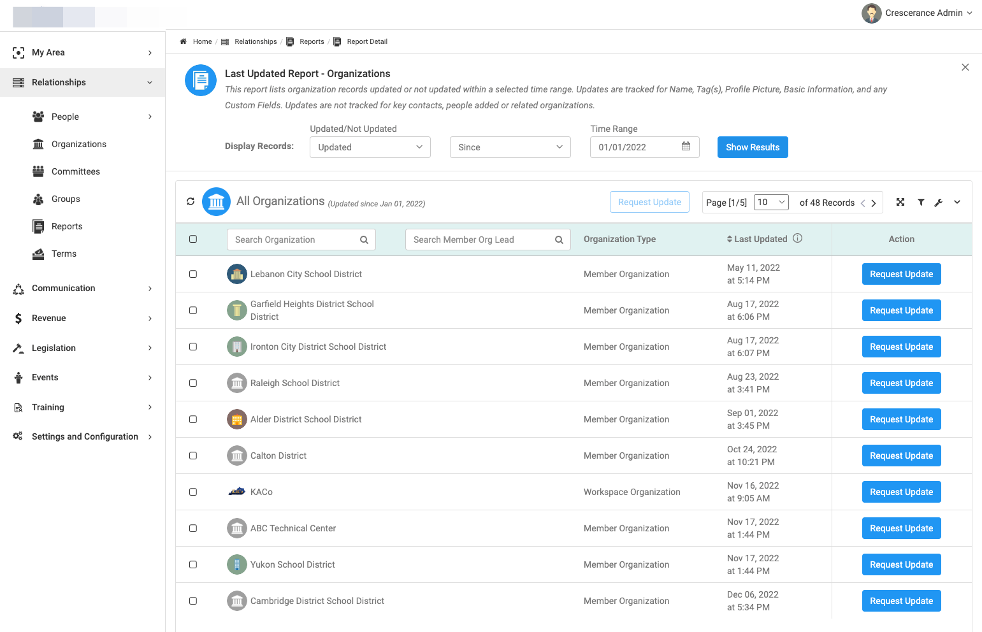Click the Show Results button
The height and width of the screenshot is (632, 982).
(x=753, y=147)
